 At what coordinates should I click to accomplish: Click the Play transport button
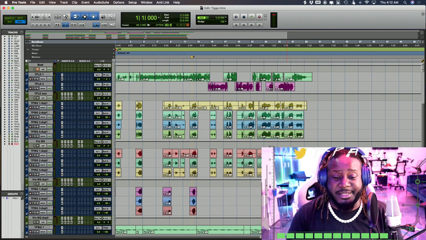pyautogui.click(x=252, y=17)
